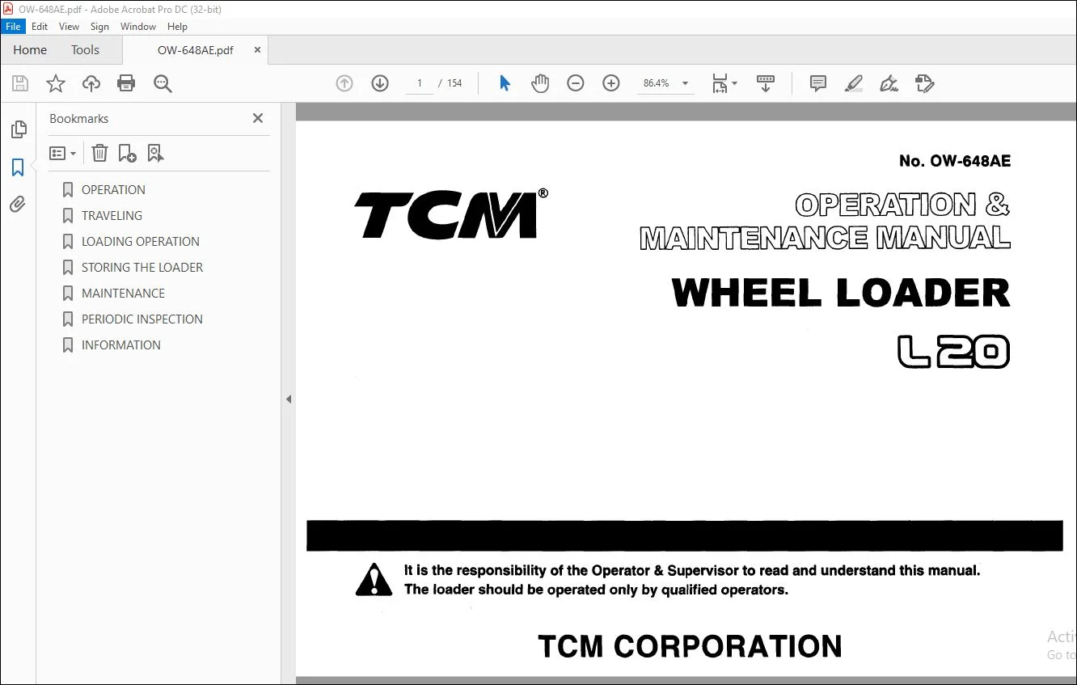
Task: Close the Bookmarks panel
Action: point(258,118)
